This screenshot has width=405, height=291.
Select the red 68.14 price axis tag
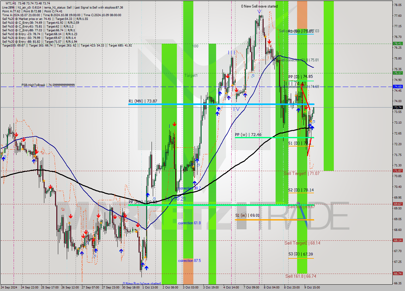[397, 240]
